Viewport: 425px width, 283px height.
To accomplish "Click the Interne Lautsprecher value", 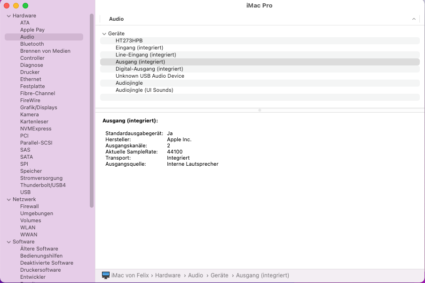I will tap(192, 164).
